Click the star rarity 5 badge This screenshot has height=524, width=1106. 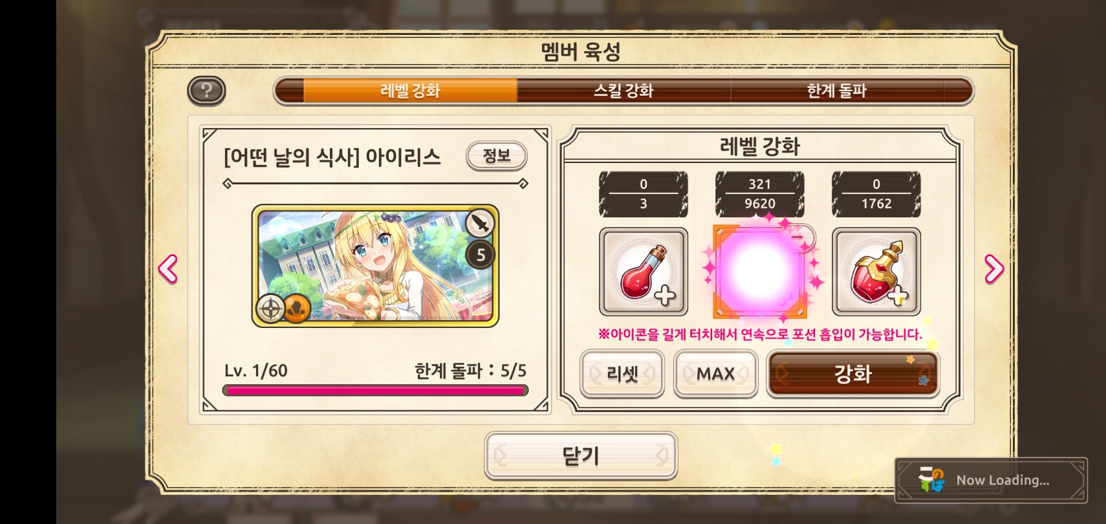tap(480, 255)
